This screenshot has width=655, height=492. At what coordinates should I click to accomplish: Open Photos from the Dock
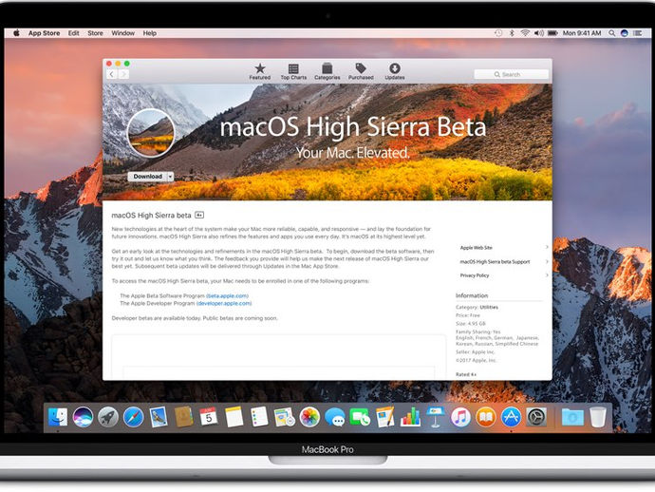point(309,417)
